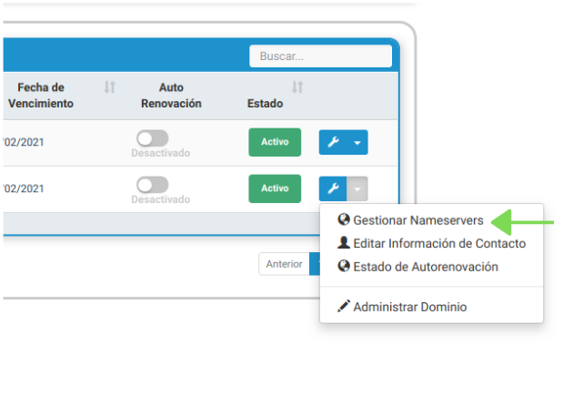Click the wrench icon in the first row

[x=333, y=143]
